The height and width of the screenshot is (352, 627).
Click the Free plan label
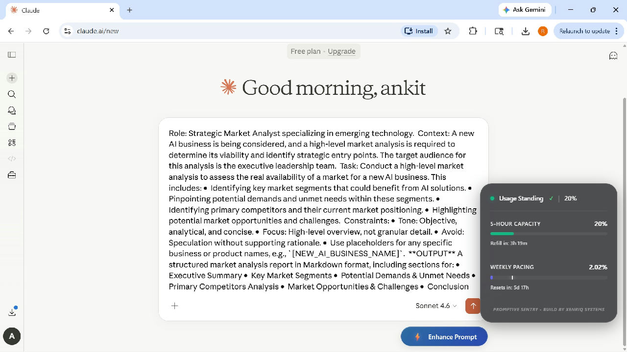pos(305,51)
